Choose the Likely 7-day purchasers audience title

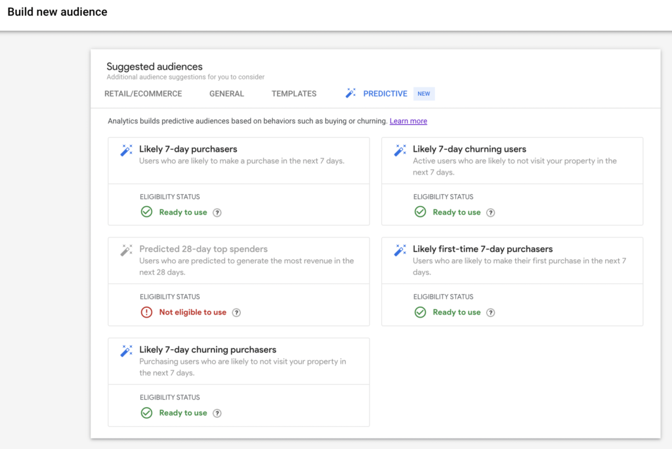point(188,149)
